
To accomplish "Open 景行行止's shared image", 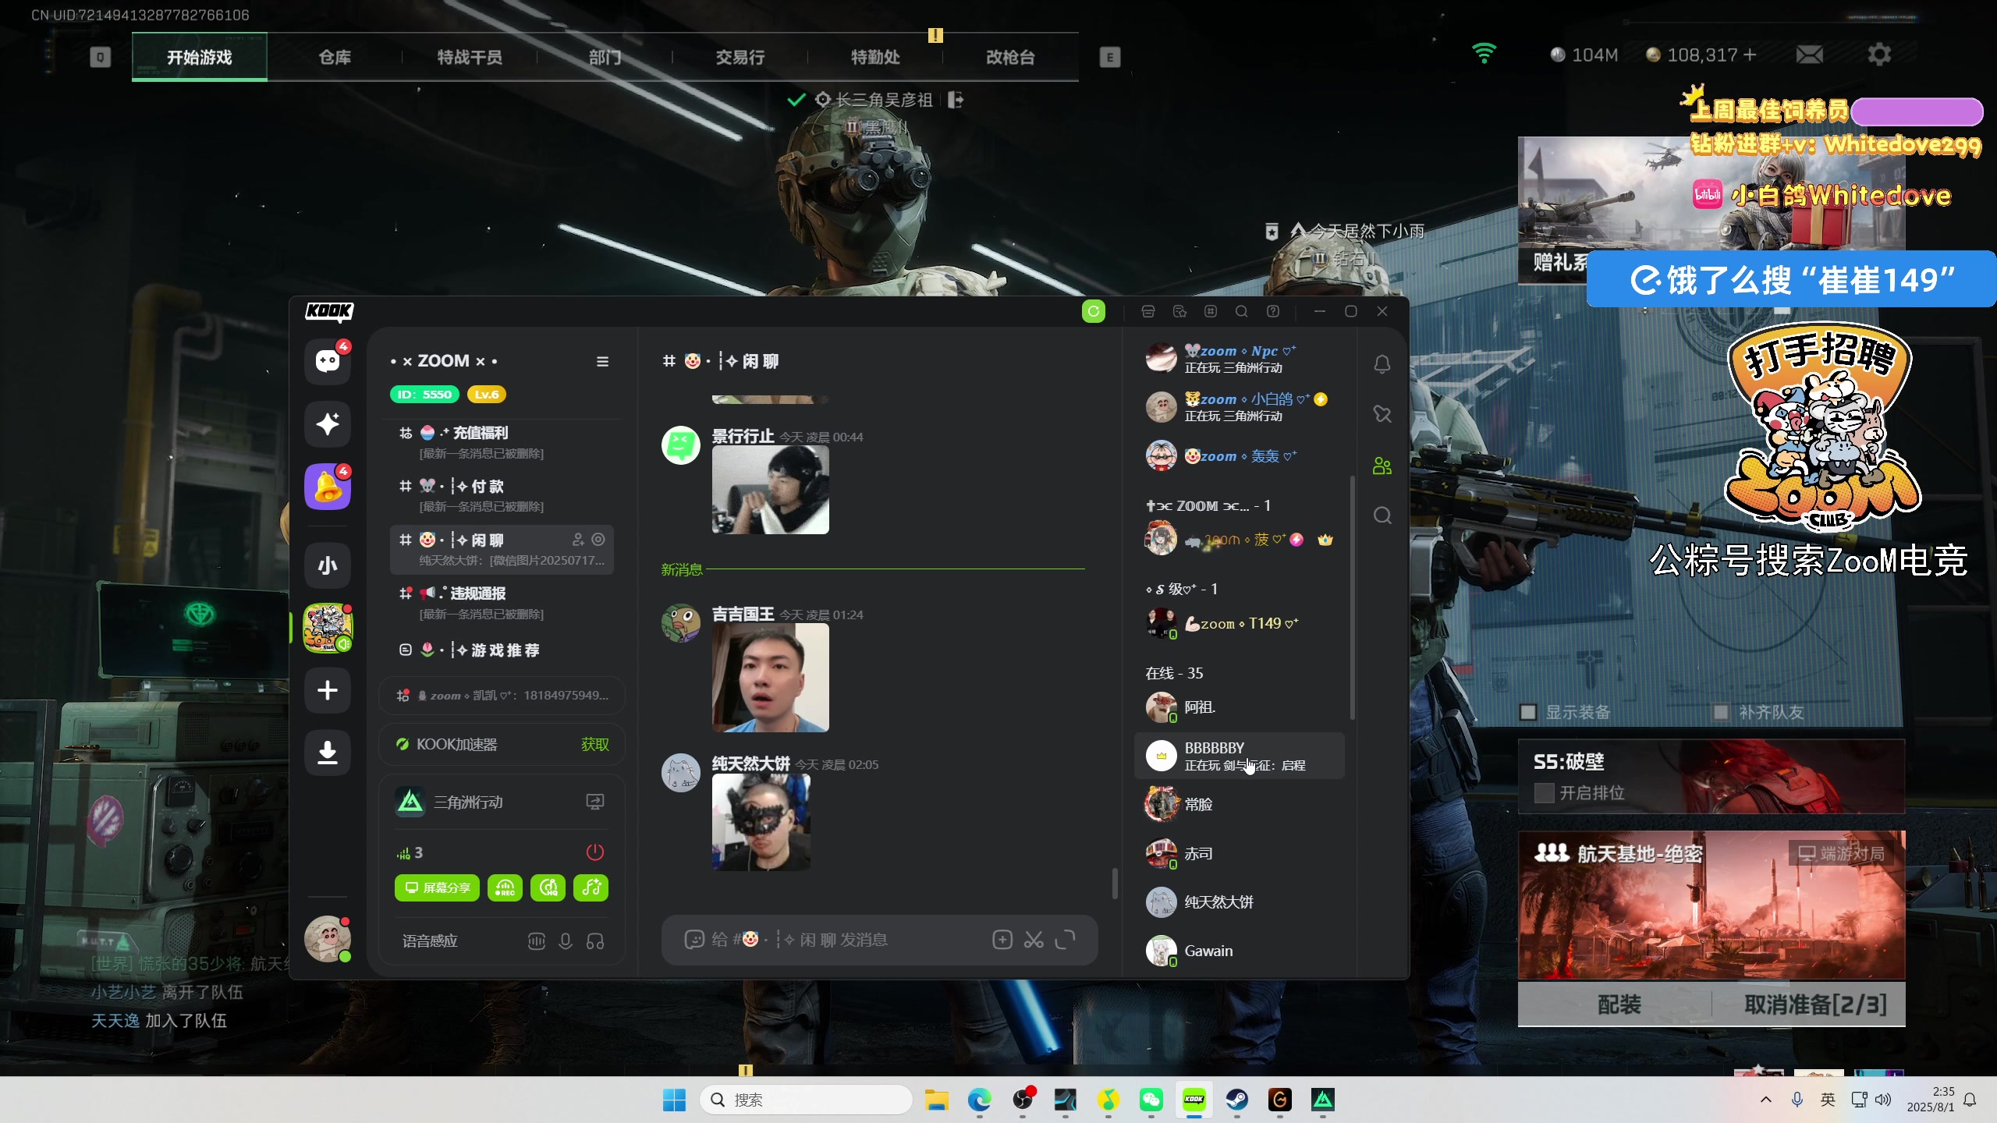I will pos(771,490).
